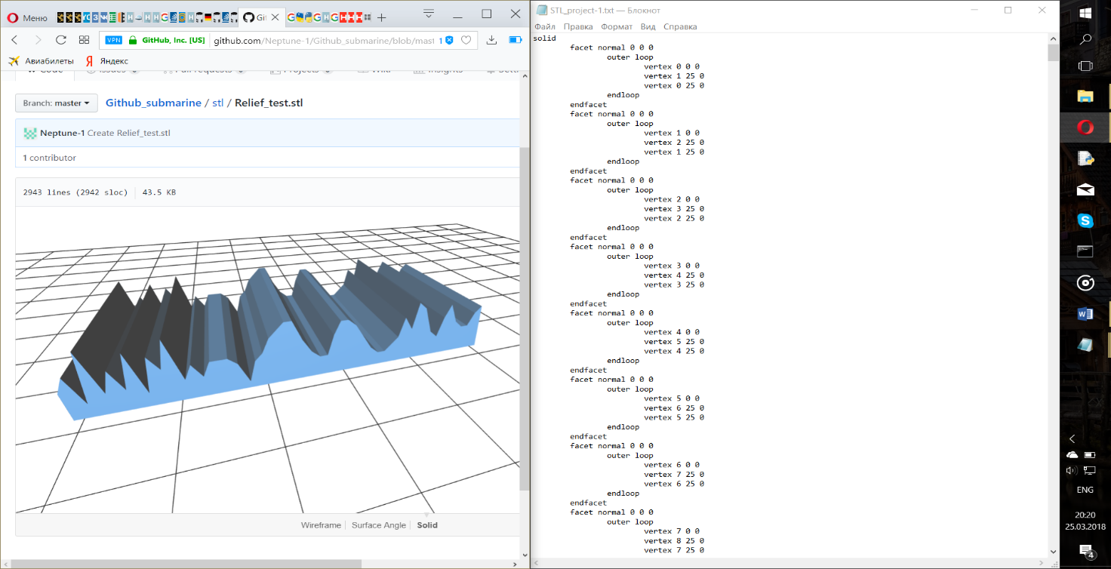Open the Python IDLE taskbar icon

click(1085, 158)
